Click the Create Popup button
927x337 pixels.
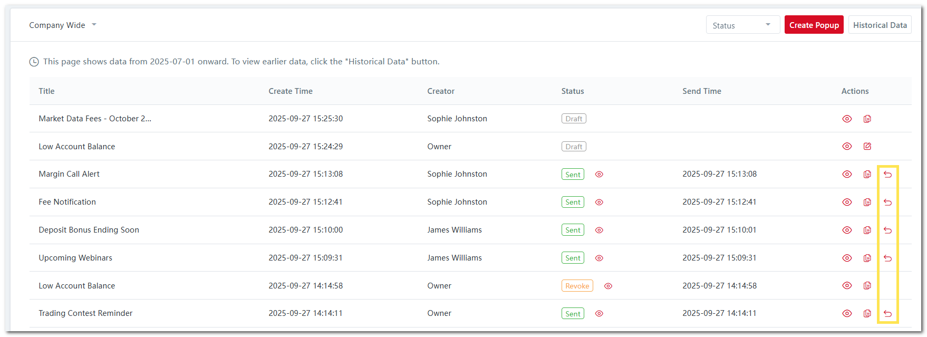pos(814,25)
